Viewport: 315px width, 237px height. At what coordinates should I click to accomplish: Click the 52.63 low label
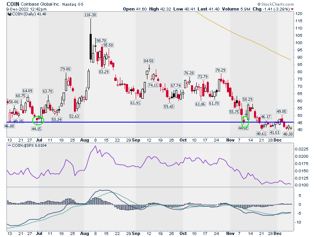click(74, 116)
